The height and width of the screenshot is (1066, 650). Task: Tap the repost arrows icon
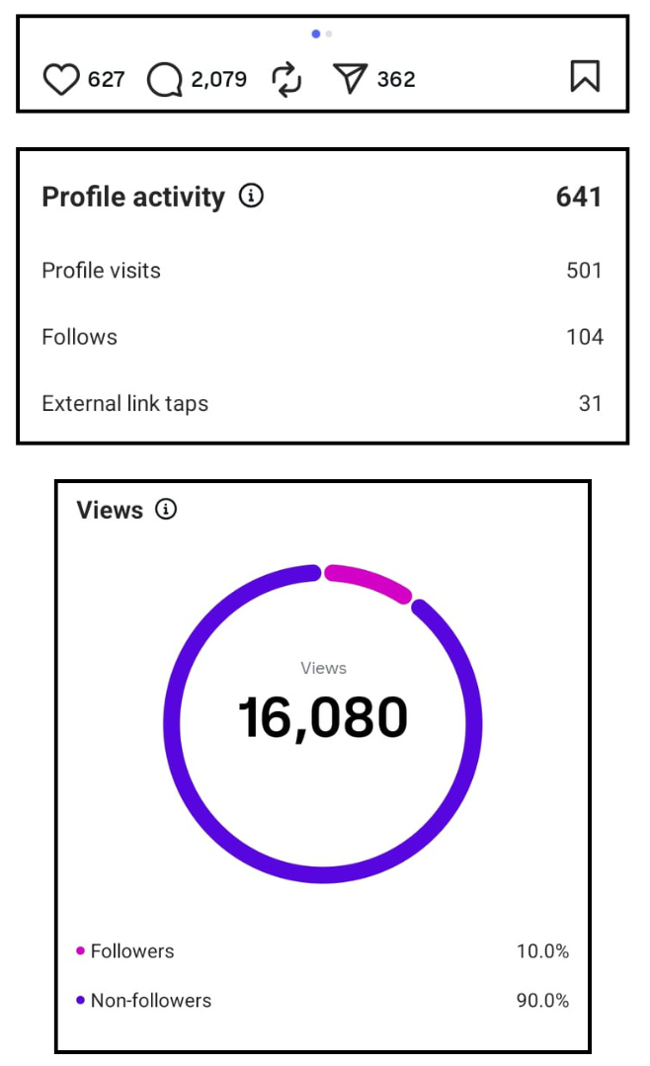(286, 79)
